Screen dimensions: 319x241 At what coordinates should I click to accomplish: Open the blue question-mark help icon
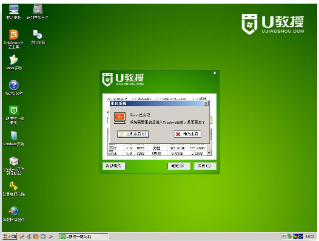[13, 87]
